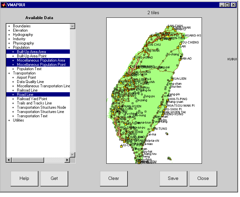This screenshot has width=240, height=197.
Task: Deselect Road Line list entry
Action: click(x=25, y=95)
